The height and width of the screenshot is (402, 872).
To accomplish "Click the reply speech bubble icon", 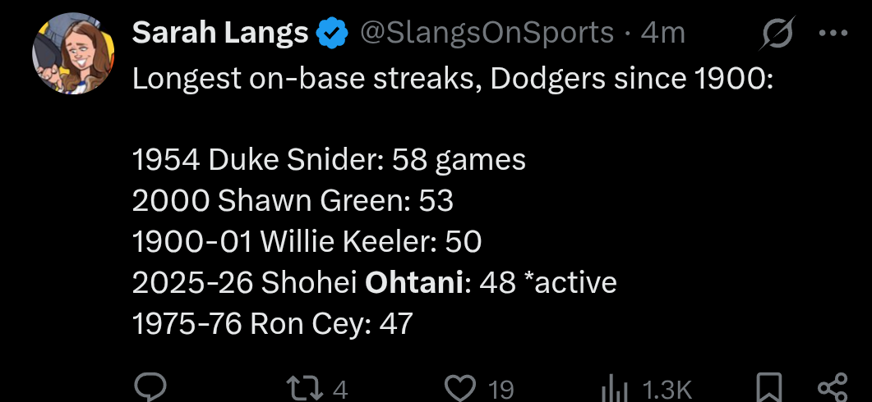I will tap(150, 387).
